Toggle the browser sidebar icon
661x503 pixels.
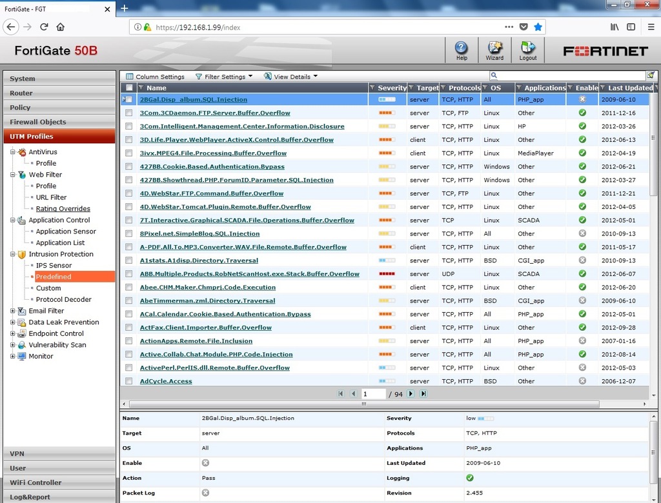point(631,27)
